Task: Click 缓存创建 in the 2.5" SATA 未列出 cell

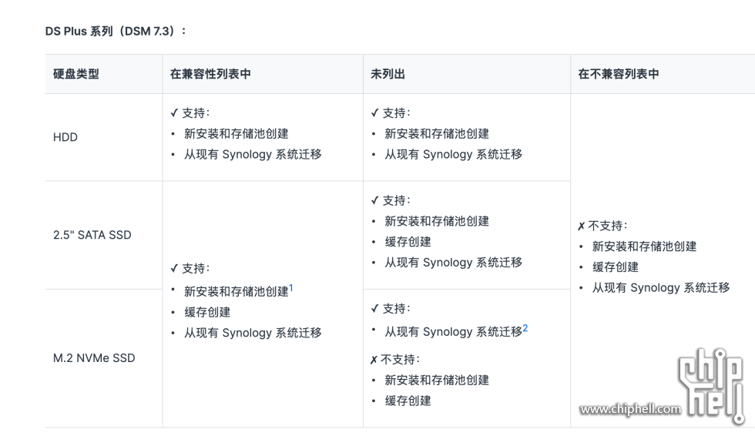Action: [x=408, y=242]
